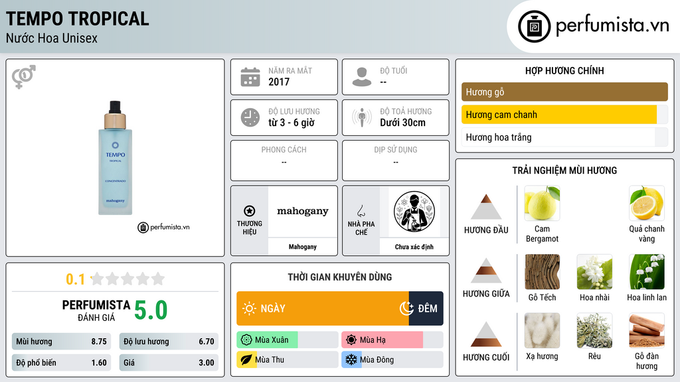This screenshot has height=382, width=680.
Task: Open the Hoa linh lan note image
Action: [647, 271]
